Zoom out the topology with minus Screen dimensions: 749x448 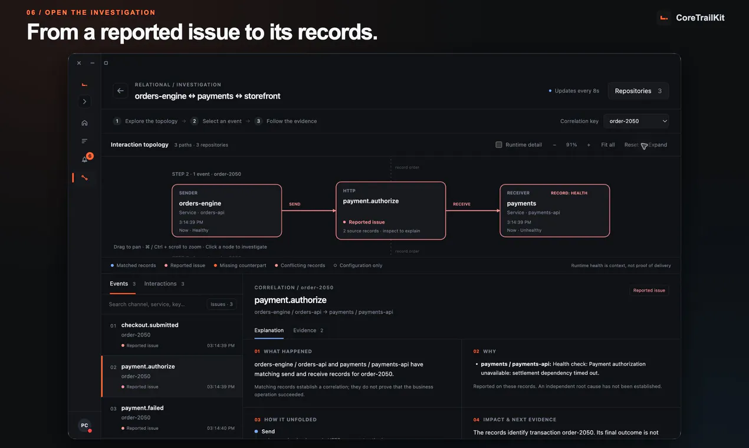(554, 145)
